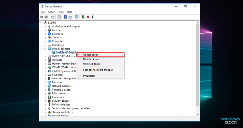The image size is (243, 128).
Task: Expand the Processors category
Action: pos(45,97)
